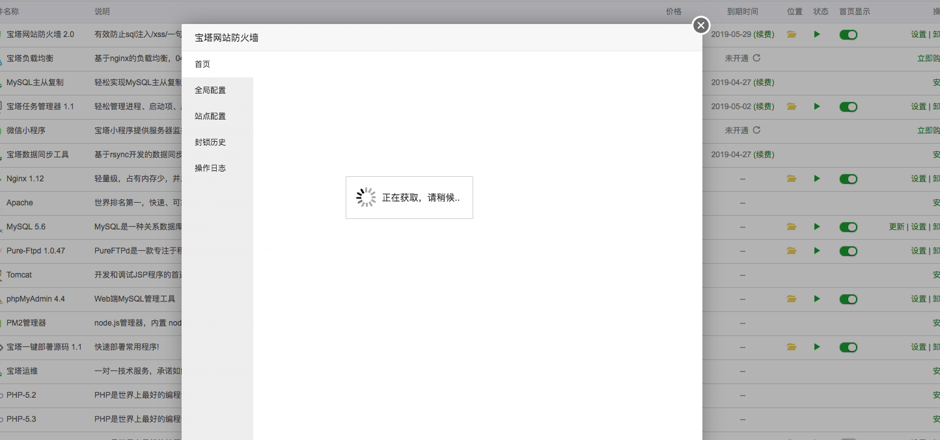Click status play icon for MySQL 5.6

click(x=817, y=227)
